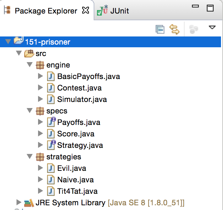Screen dimensions: 223x210
Task: Select the Package Explorer tab
Action: click(x=46, y=11)
